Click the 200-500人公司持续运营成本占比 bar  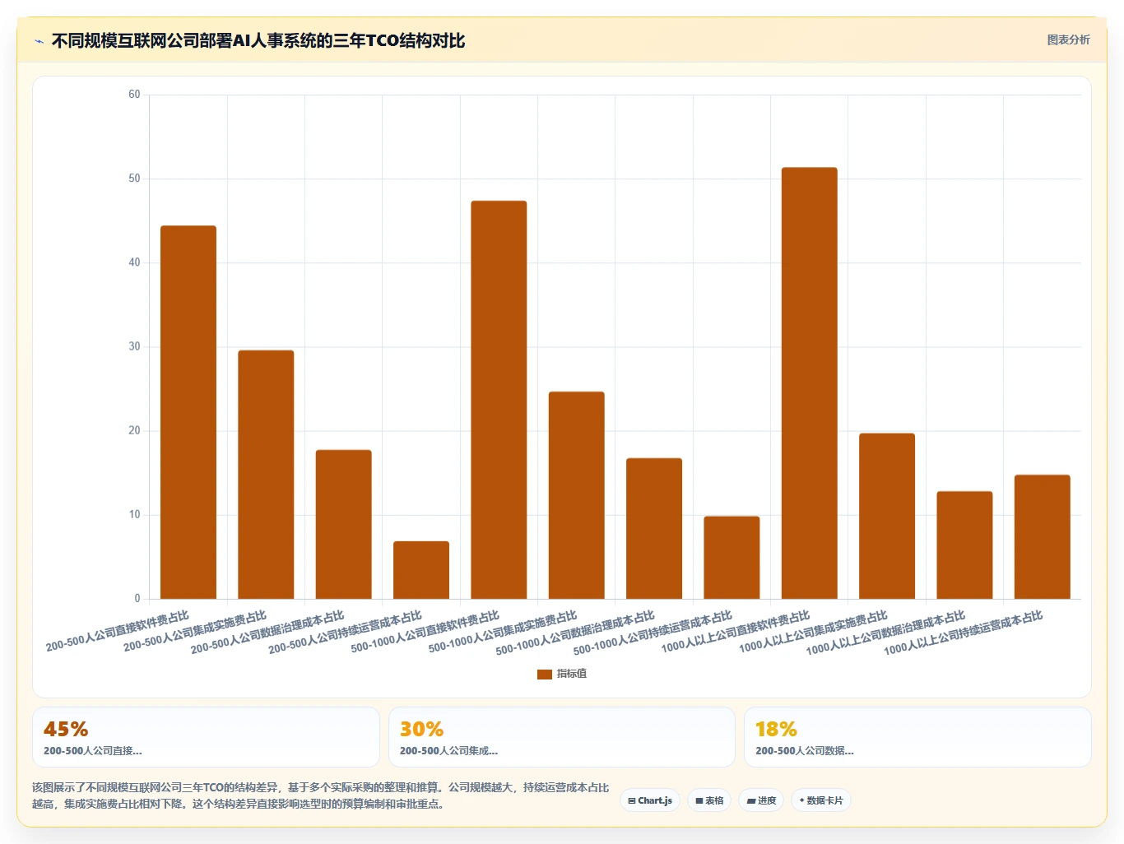tap(421, 570)
